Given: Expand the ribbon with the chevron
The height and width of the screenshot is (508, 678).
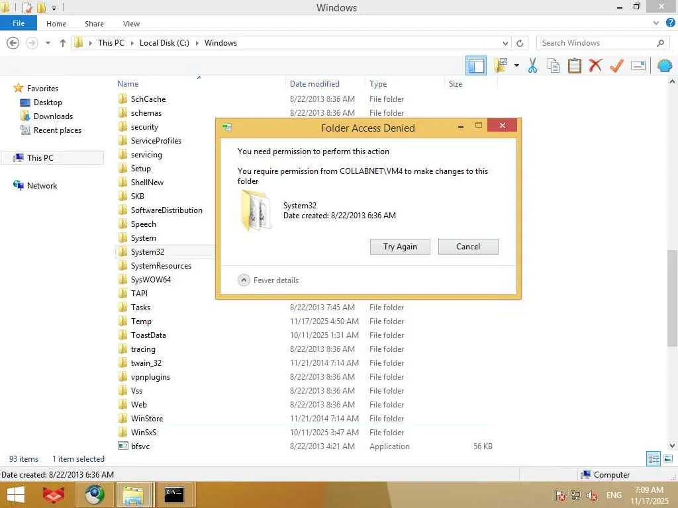Looking at the screenshot, I should coord(656,23).
